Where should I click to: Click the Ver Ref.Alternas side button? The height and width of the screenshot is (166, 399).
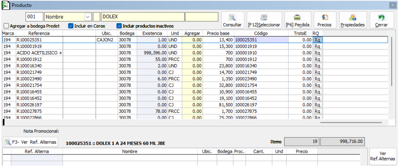point(383,156)
